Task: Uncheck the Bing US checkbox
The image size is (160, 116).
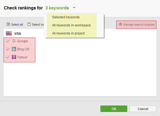Action: (8, 49)
